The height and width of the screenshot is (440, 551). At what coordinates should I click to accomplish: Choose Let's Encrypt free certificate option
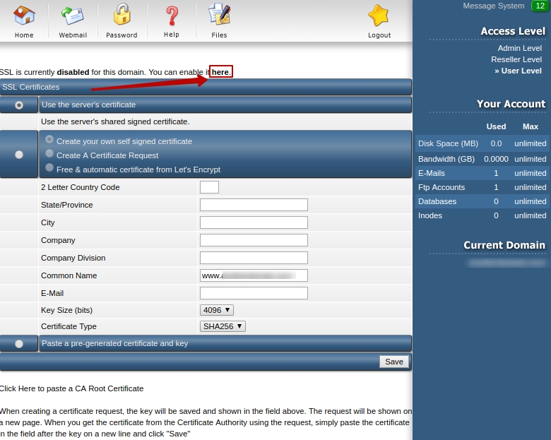(49, 167)
